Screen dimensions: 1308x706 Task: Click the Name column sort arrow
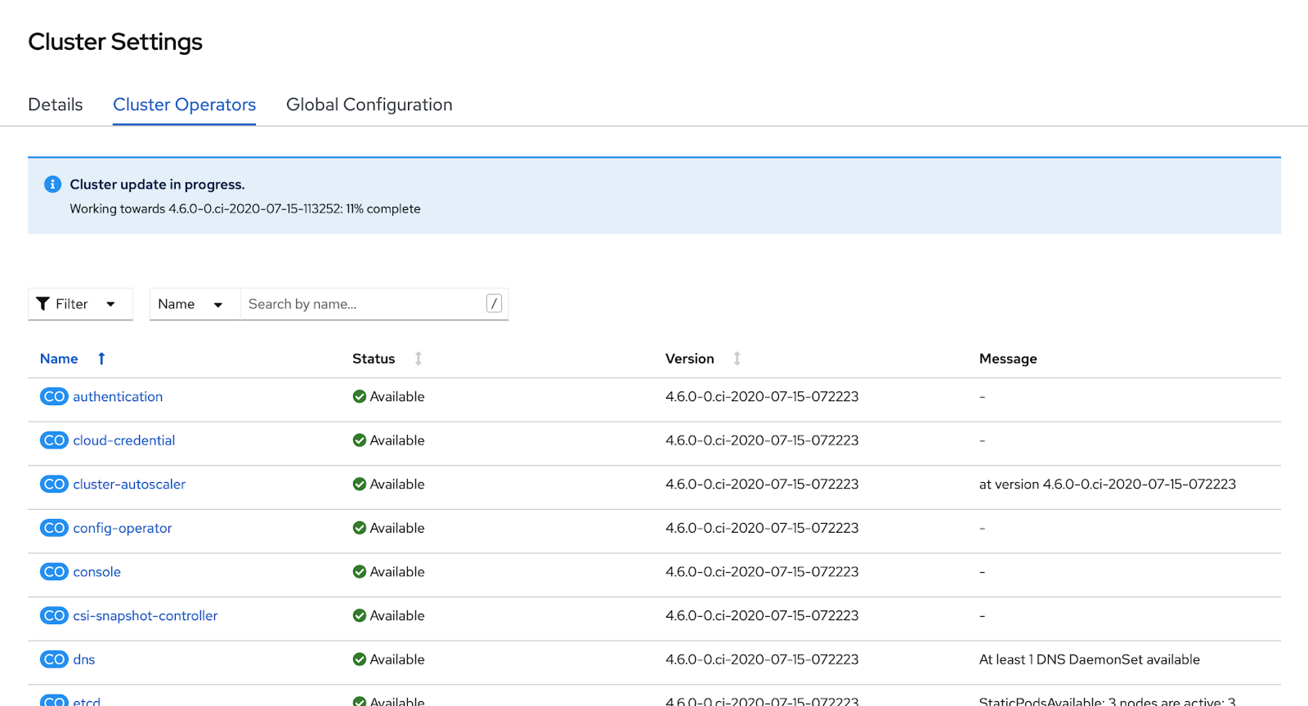click(x=101, y=358)
